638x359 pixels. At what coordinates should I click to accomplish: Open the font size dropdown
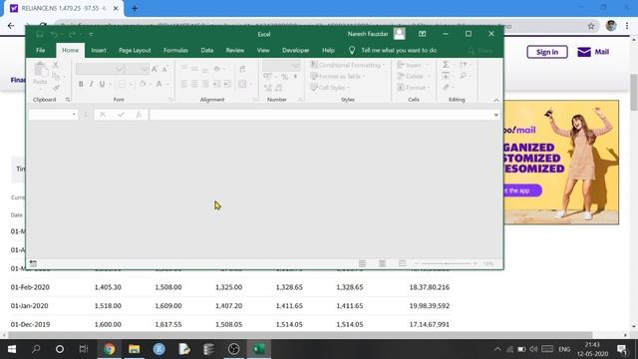tap(144, 69)
